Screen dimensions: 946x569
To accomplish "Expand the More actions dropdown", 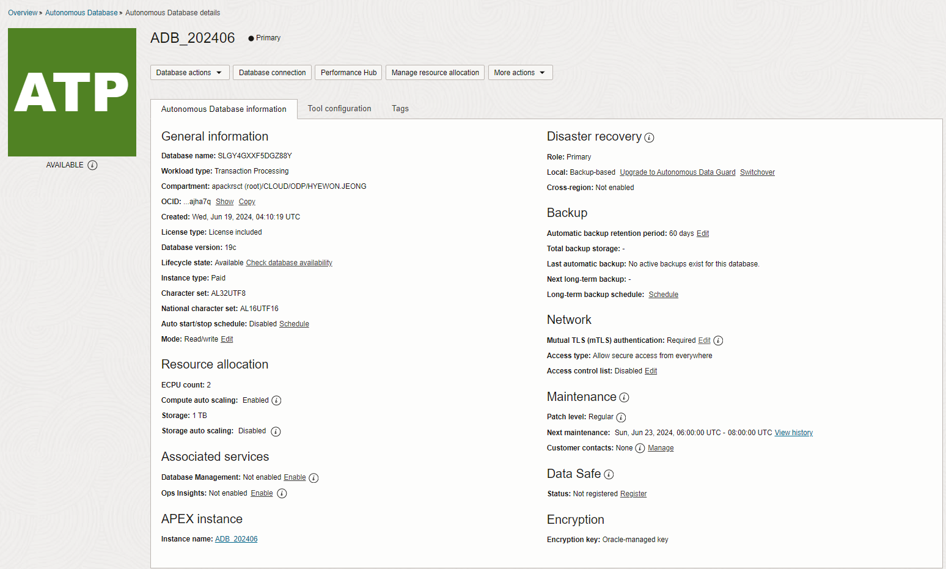I will click(521, 73).
